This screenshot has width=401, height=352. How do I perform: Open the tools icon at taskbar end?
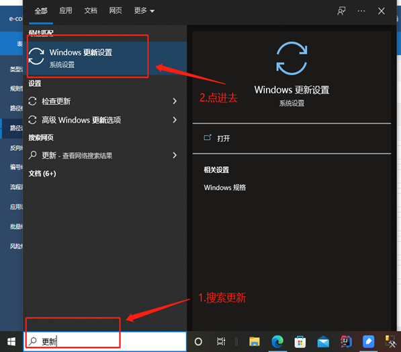[x=391, y=342]
